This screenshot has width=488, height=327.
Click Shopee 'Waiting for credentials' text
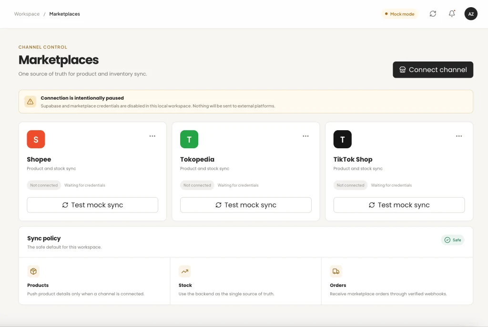pyautogui.click(x=85, y=185)
